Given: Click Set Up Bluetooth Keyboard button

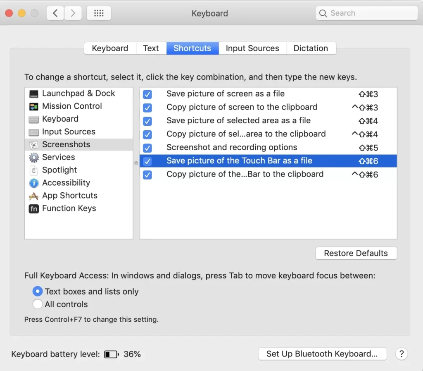Looking at the screenshot, I should 322,354.
